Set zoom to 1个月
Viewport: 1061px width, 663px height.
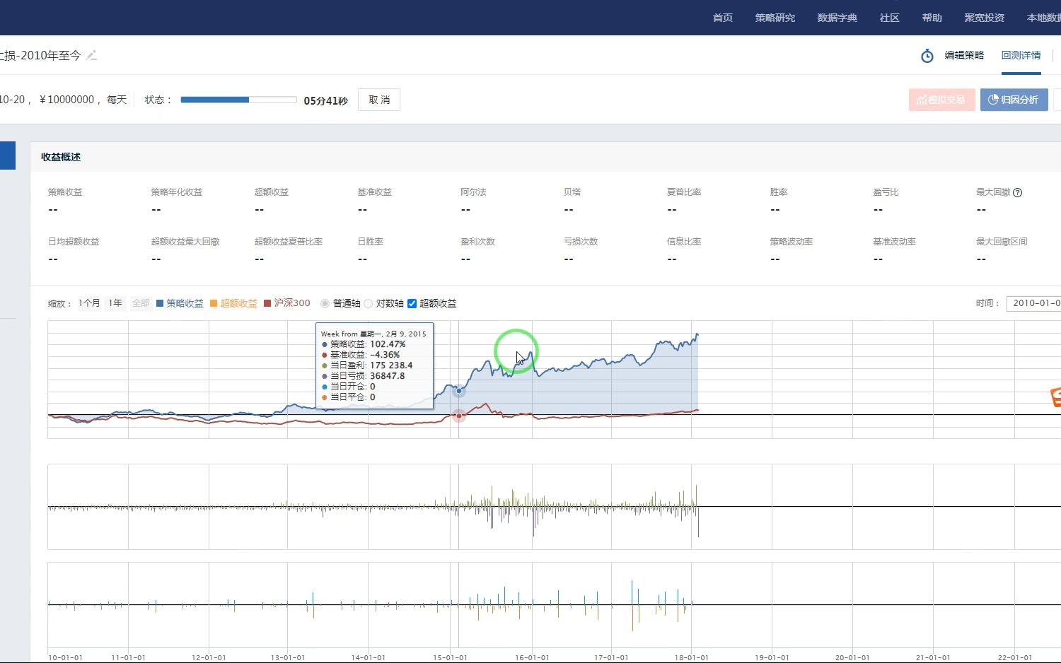pyautogui.click(x=89, y=303)
